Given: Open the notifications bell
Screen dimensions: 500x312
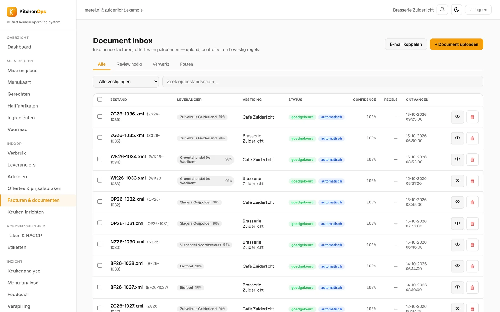Looking at the screenshot, I should coord(442,10).
